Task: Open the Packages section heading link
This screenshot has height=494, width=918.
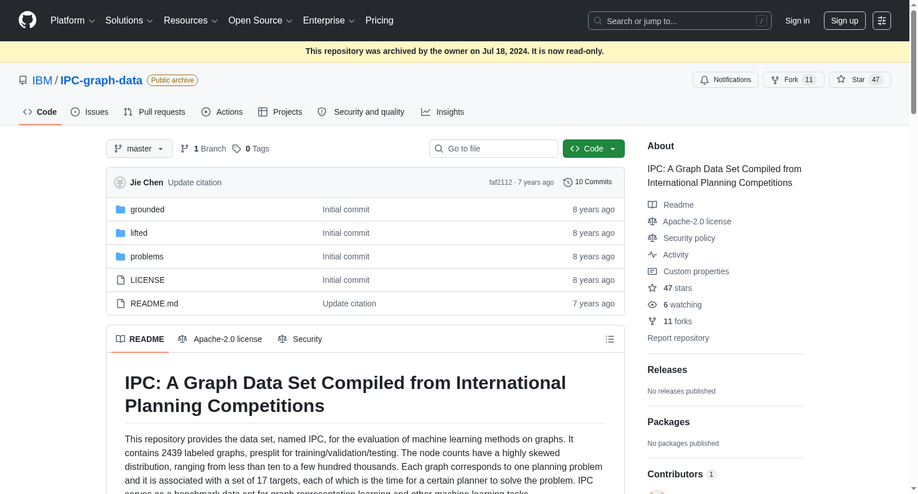Action: tap(668, 422)
